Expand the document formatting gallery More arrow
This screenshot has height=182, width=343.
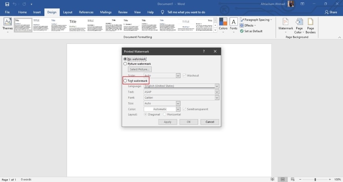pyautogui.click(x=215, y=30)
